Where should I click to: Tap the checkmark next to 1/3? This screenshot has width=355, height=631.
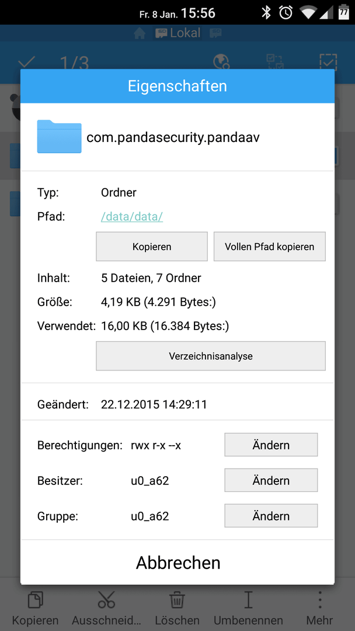[x=27, y=63]
